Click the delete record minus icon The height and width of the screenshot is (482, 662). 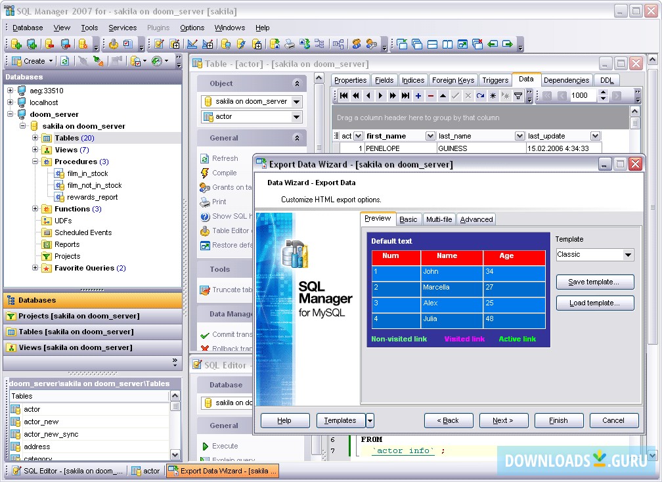pos(430,96)
